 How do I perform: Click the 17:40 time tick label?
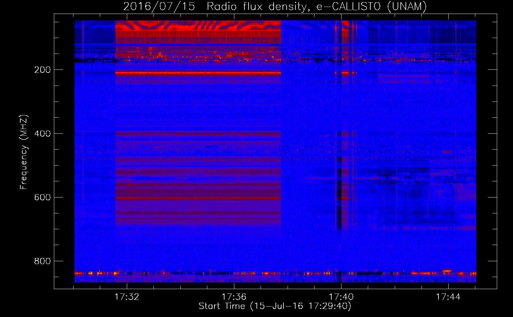[341, 297]
